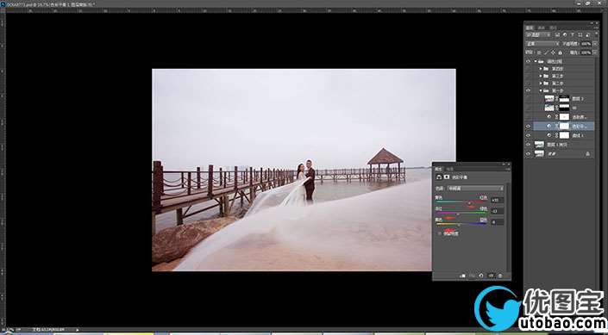This screenshot has height=335, width=608.
Task: Switch to the 通道 tab
Action: pos(542,28)
